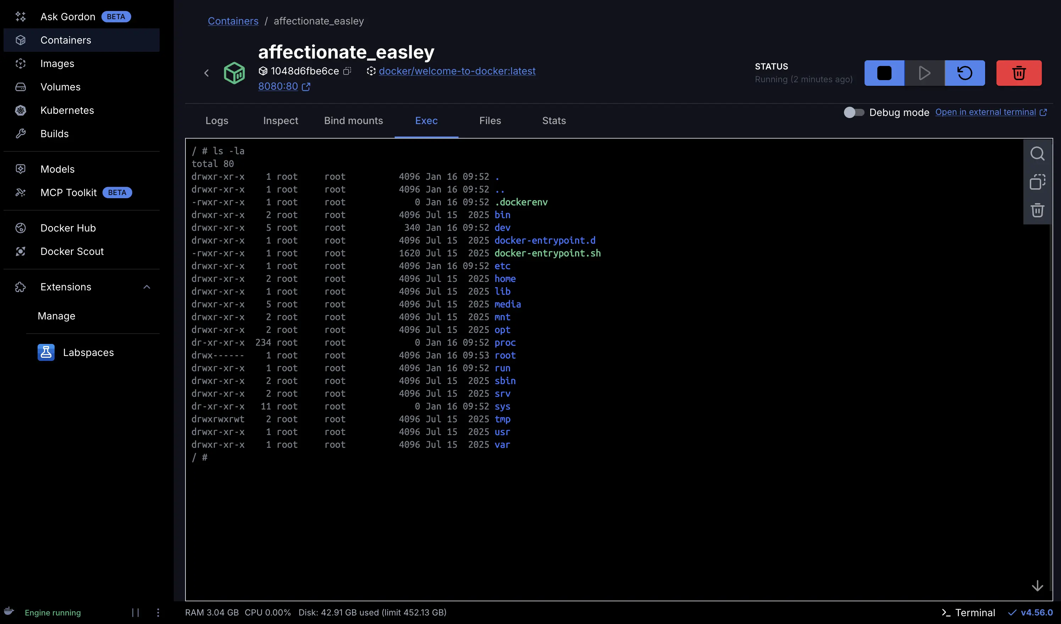Open the Kubernetes section
The width and height of the screenshot is (1061, 624).
67,110
